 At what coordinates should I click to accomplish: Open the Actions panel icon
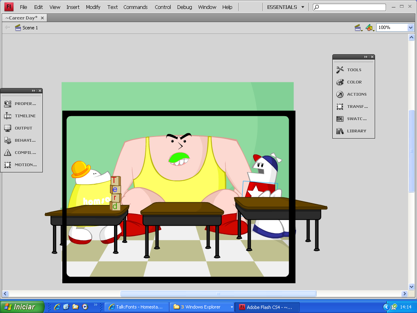point(340,94)
